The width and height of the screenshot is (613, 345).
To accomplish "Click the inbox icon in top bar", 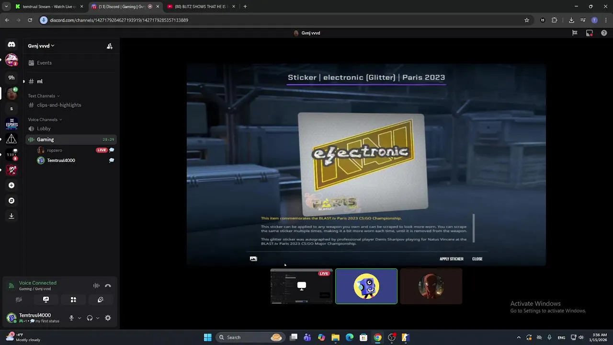I will click(590, 33).
